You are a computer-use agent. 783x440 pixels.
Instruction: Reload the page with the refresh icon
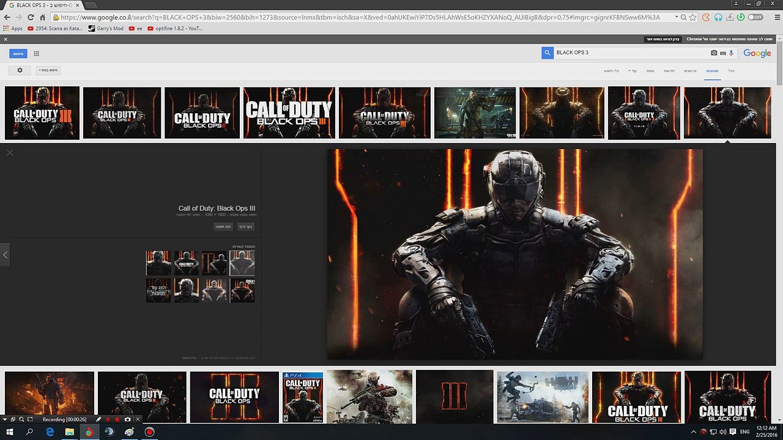click(x=31, y=18)
